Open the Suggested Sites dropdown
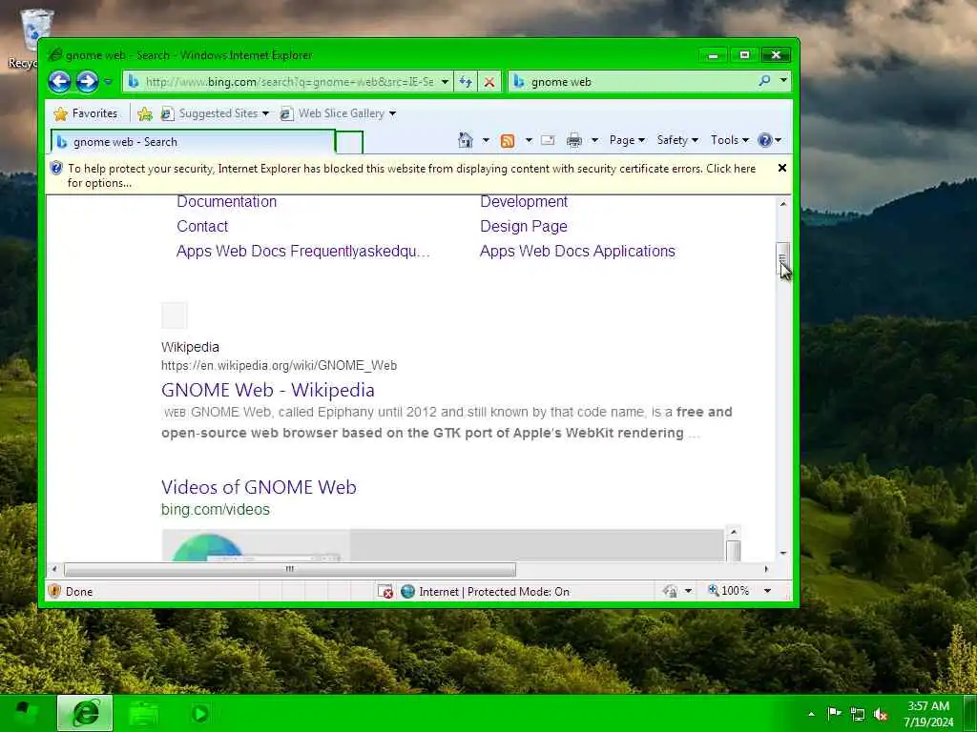The height and width of the screenshot is (732, 977). pyautogui.click(x=215, y=113)
